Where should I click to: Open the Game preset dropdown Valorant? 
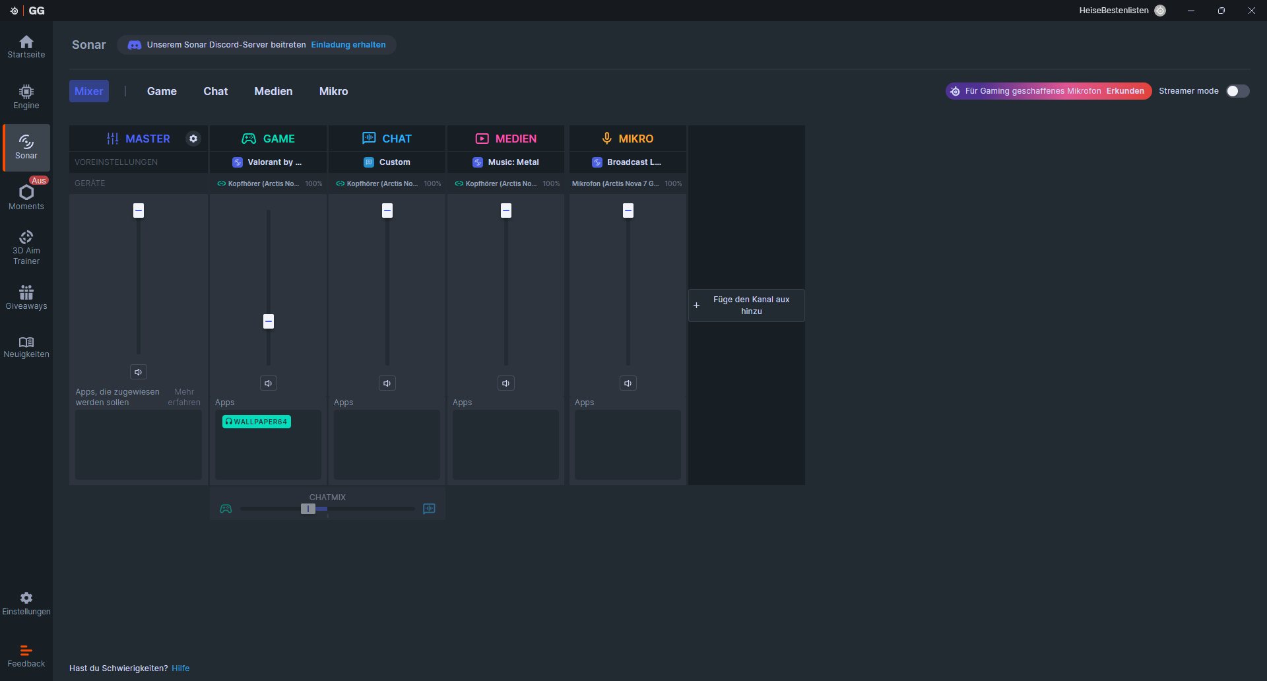(x=268, y=162)
